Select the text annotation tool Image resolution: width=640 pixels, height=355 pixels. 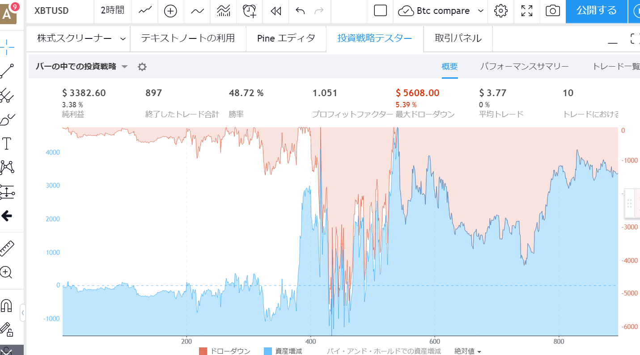click(x=7, y=144)
